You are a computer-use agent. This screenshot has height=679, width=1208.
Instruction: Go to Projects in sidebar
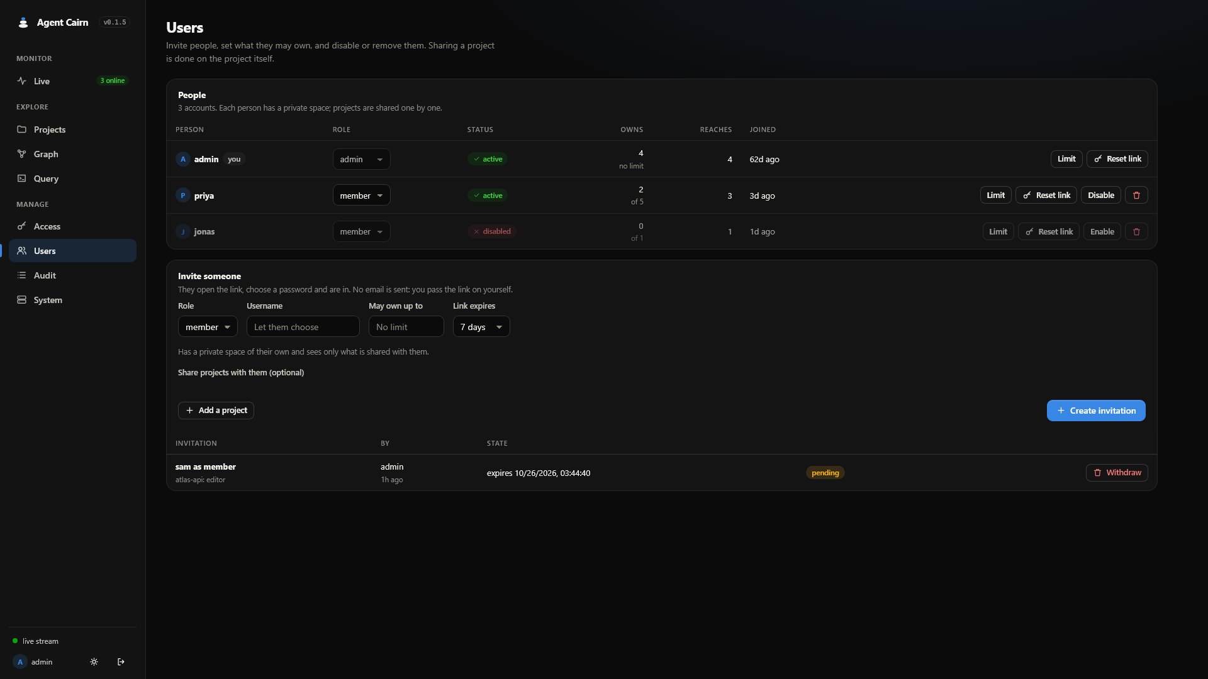tap(72, 130)
